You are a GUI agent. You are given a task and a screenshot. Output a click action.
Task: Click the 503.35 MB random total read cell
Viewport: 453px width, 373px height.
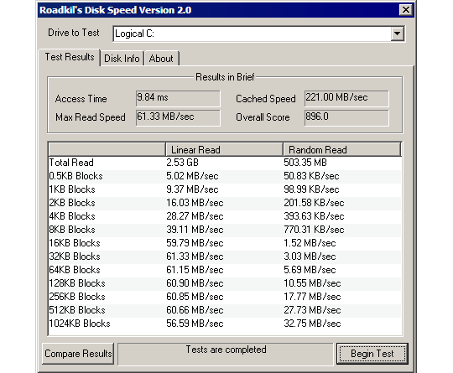point(305,163)
